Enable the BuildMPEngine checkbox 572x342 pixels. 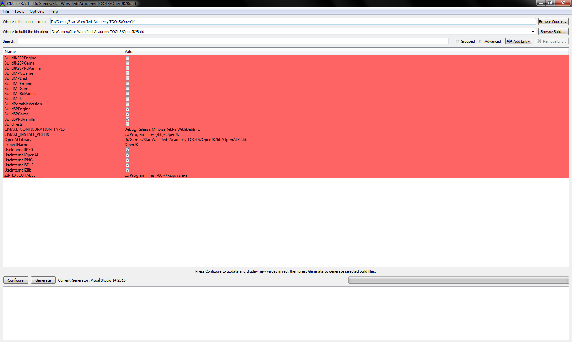coord(127,84)
